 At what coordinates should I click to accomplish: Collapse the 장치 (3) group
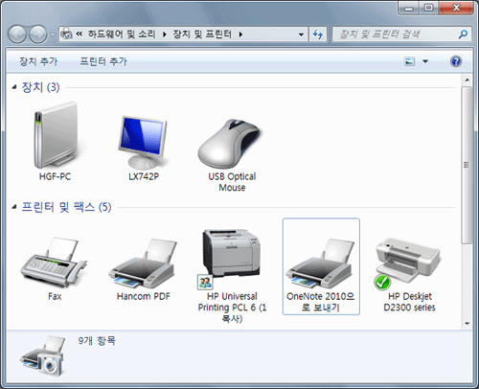coord(14,87)
